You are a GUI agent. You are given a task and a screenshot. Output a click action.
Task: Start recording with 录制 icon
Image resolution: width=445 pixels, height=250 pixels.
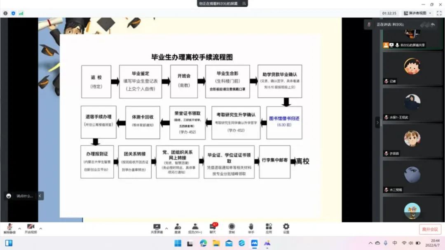tap(232, 228)
